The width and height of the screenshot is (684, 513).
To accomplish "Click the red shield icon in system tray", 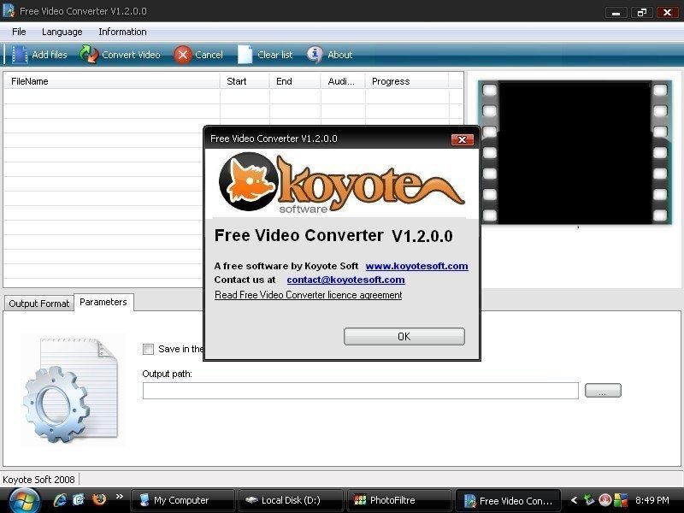I will coord(604,499).
